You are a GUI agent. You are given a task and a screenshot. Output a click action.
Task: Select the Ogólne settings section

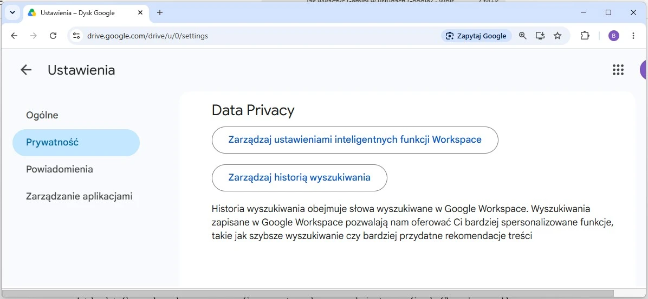tap(76, 116)
